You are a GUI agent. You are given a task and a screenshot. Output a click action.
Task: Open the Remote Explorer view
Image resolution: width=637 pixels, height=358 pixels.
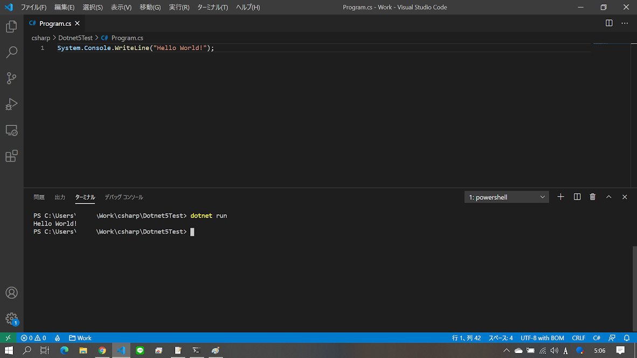click(x=11, y=130)
